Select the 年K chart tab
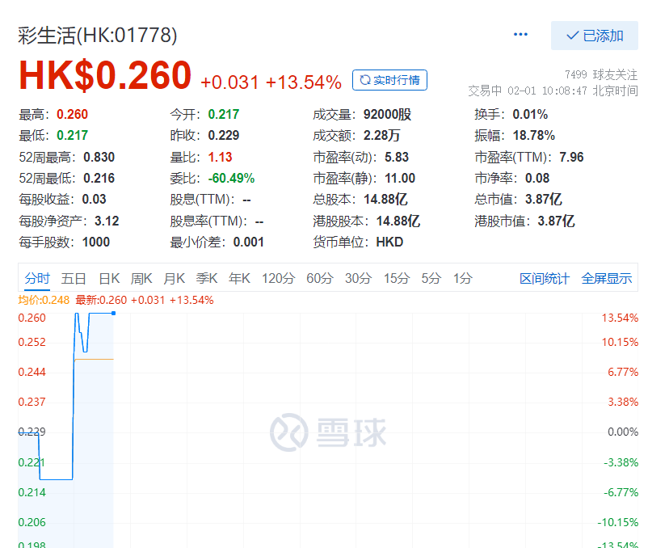Image resolution: width=669 pixels, height=548 pixels. pos(239,278)
